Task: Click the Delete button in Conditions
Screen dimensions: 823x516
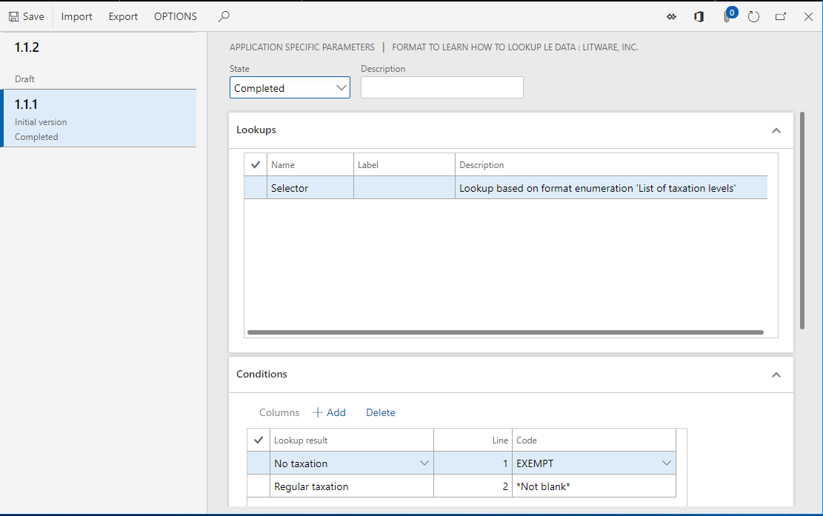Action: [x=381, y=412]
